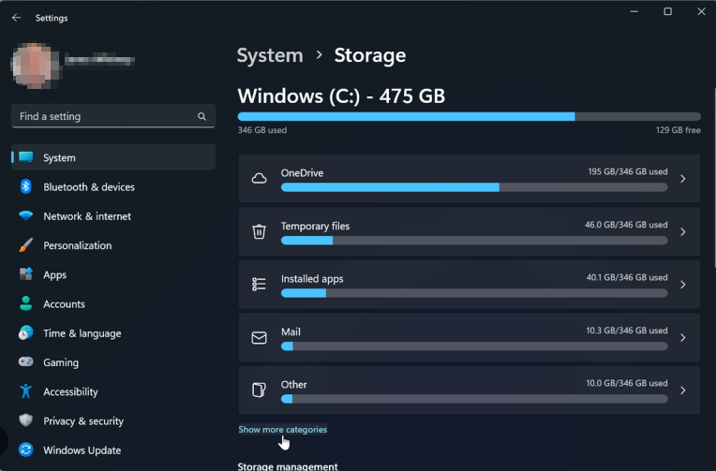This screenshot has height=471, width=716.
Task: Click the Mail envelope icon
Action: (x=259, y=338)
